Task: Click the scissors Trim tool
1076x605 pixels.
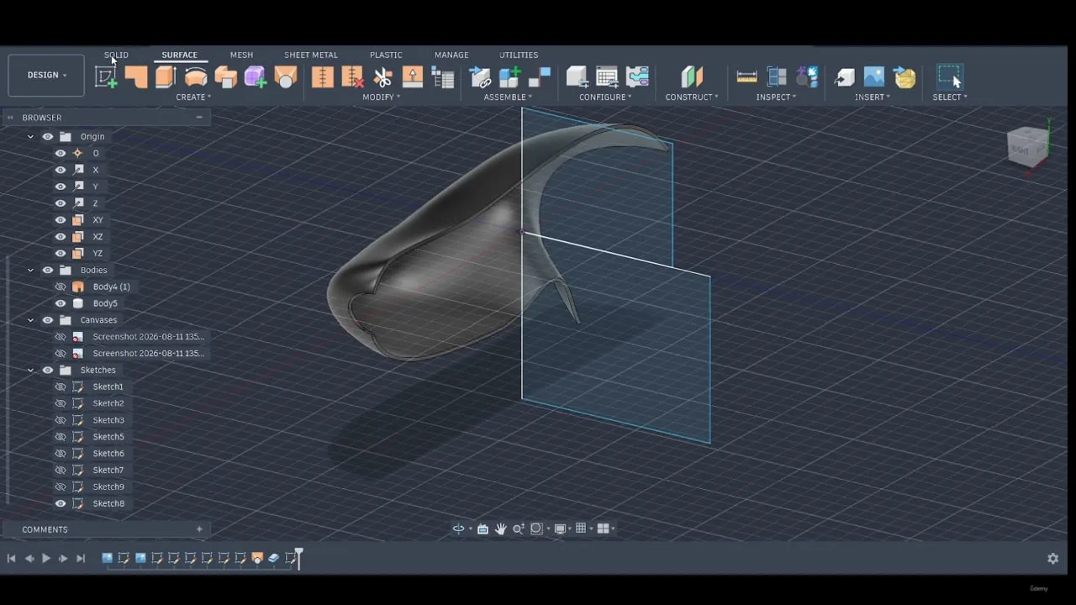Action: tap(382, 77)
